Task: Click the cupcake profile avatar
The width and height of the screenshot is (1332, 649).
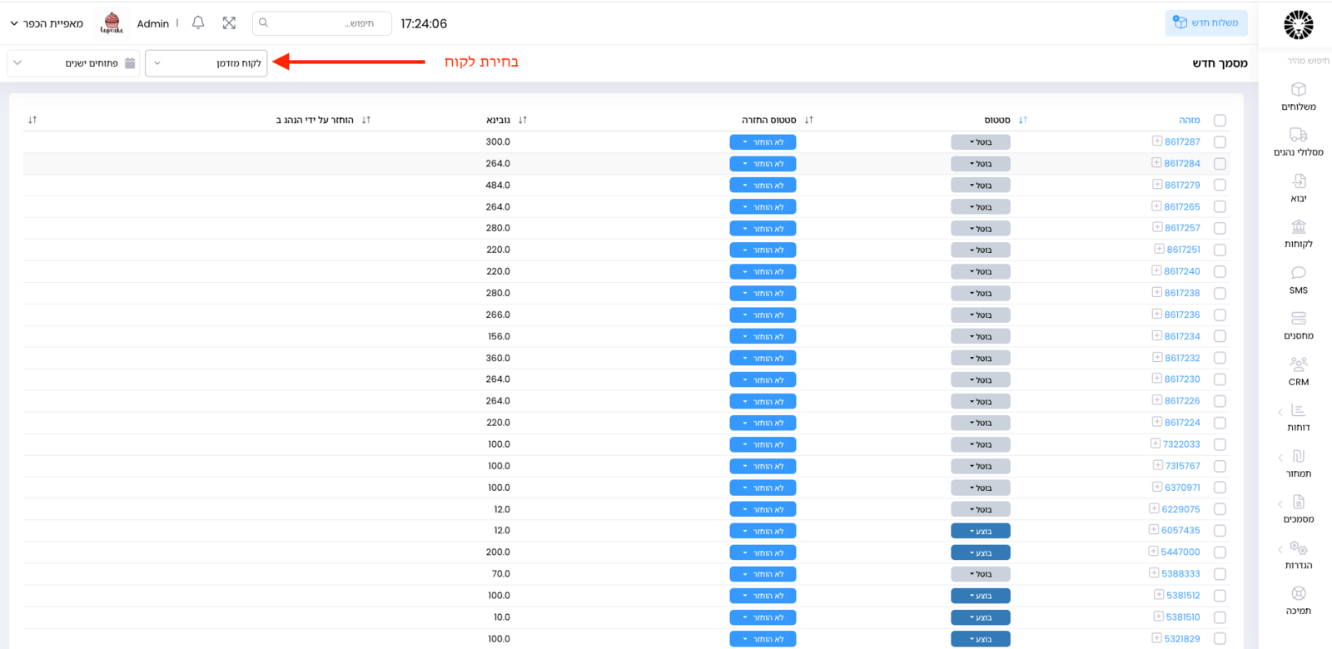Action: [x=112, y=23]
